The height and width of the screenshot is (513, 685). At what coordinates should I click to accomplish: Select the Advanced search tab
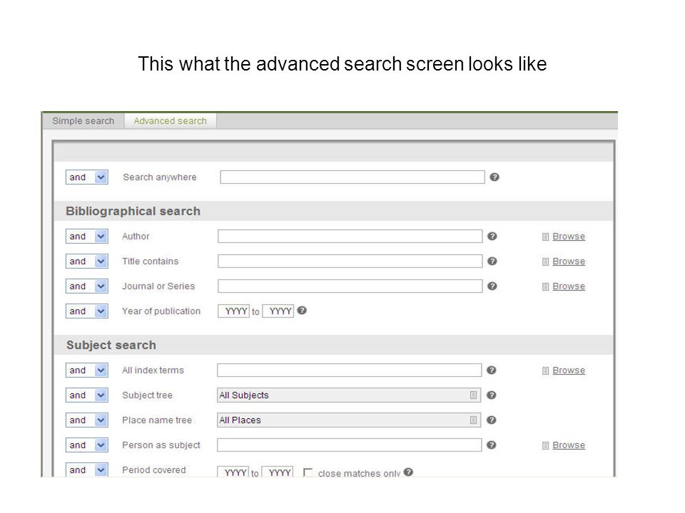pos(170,121)
